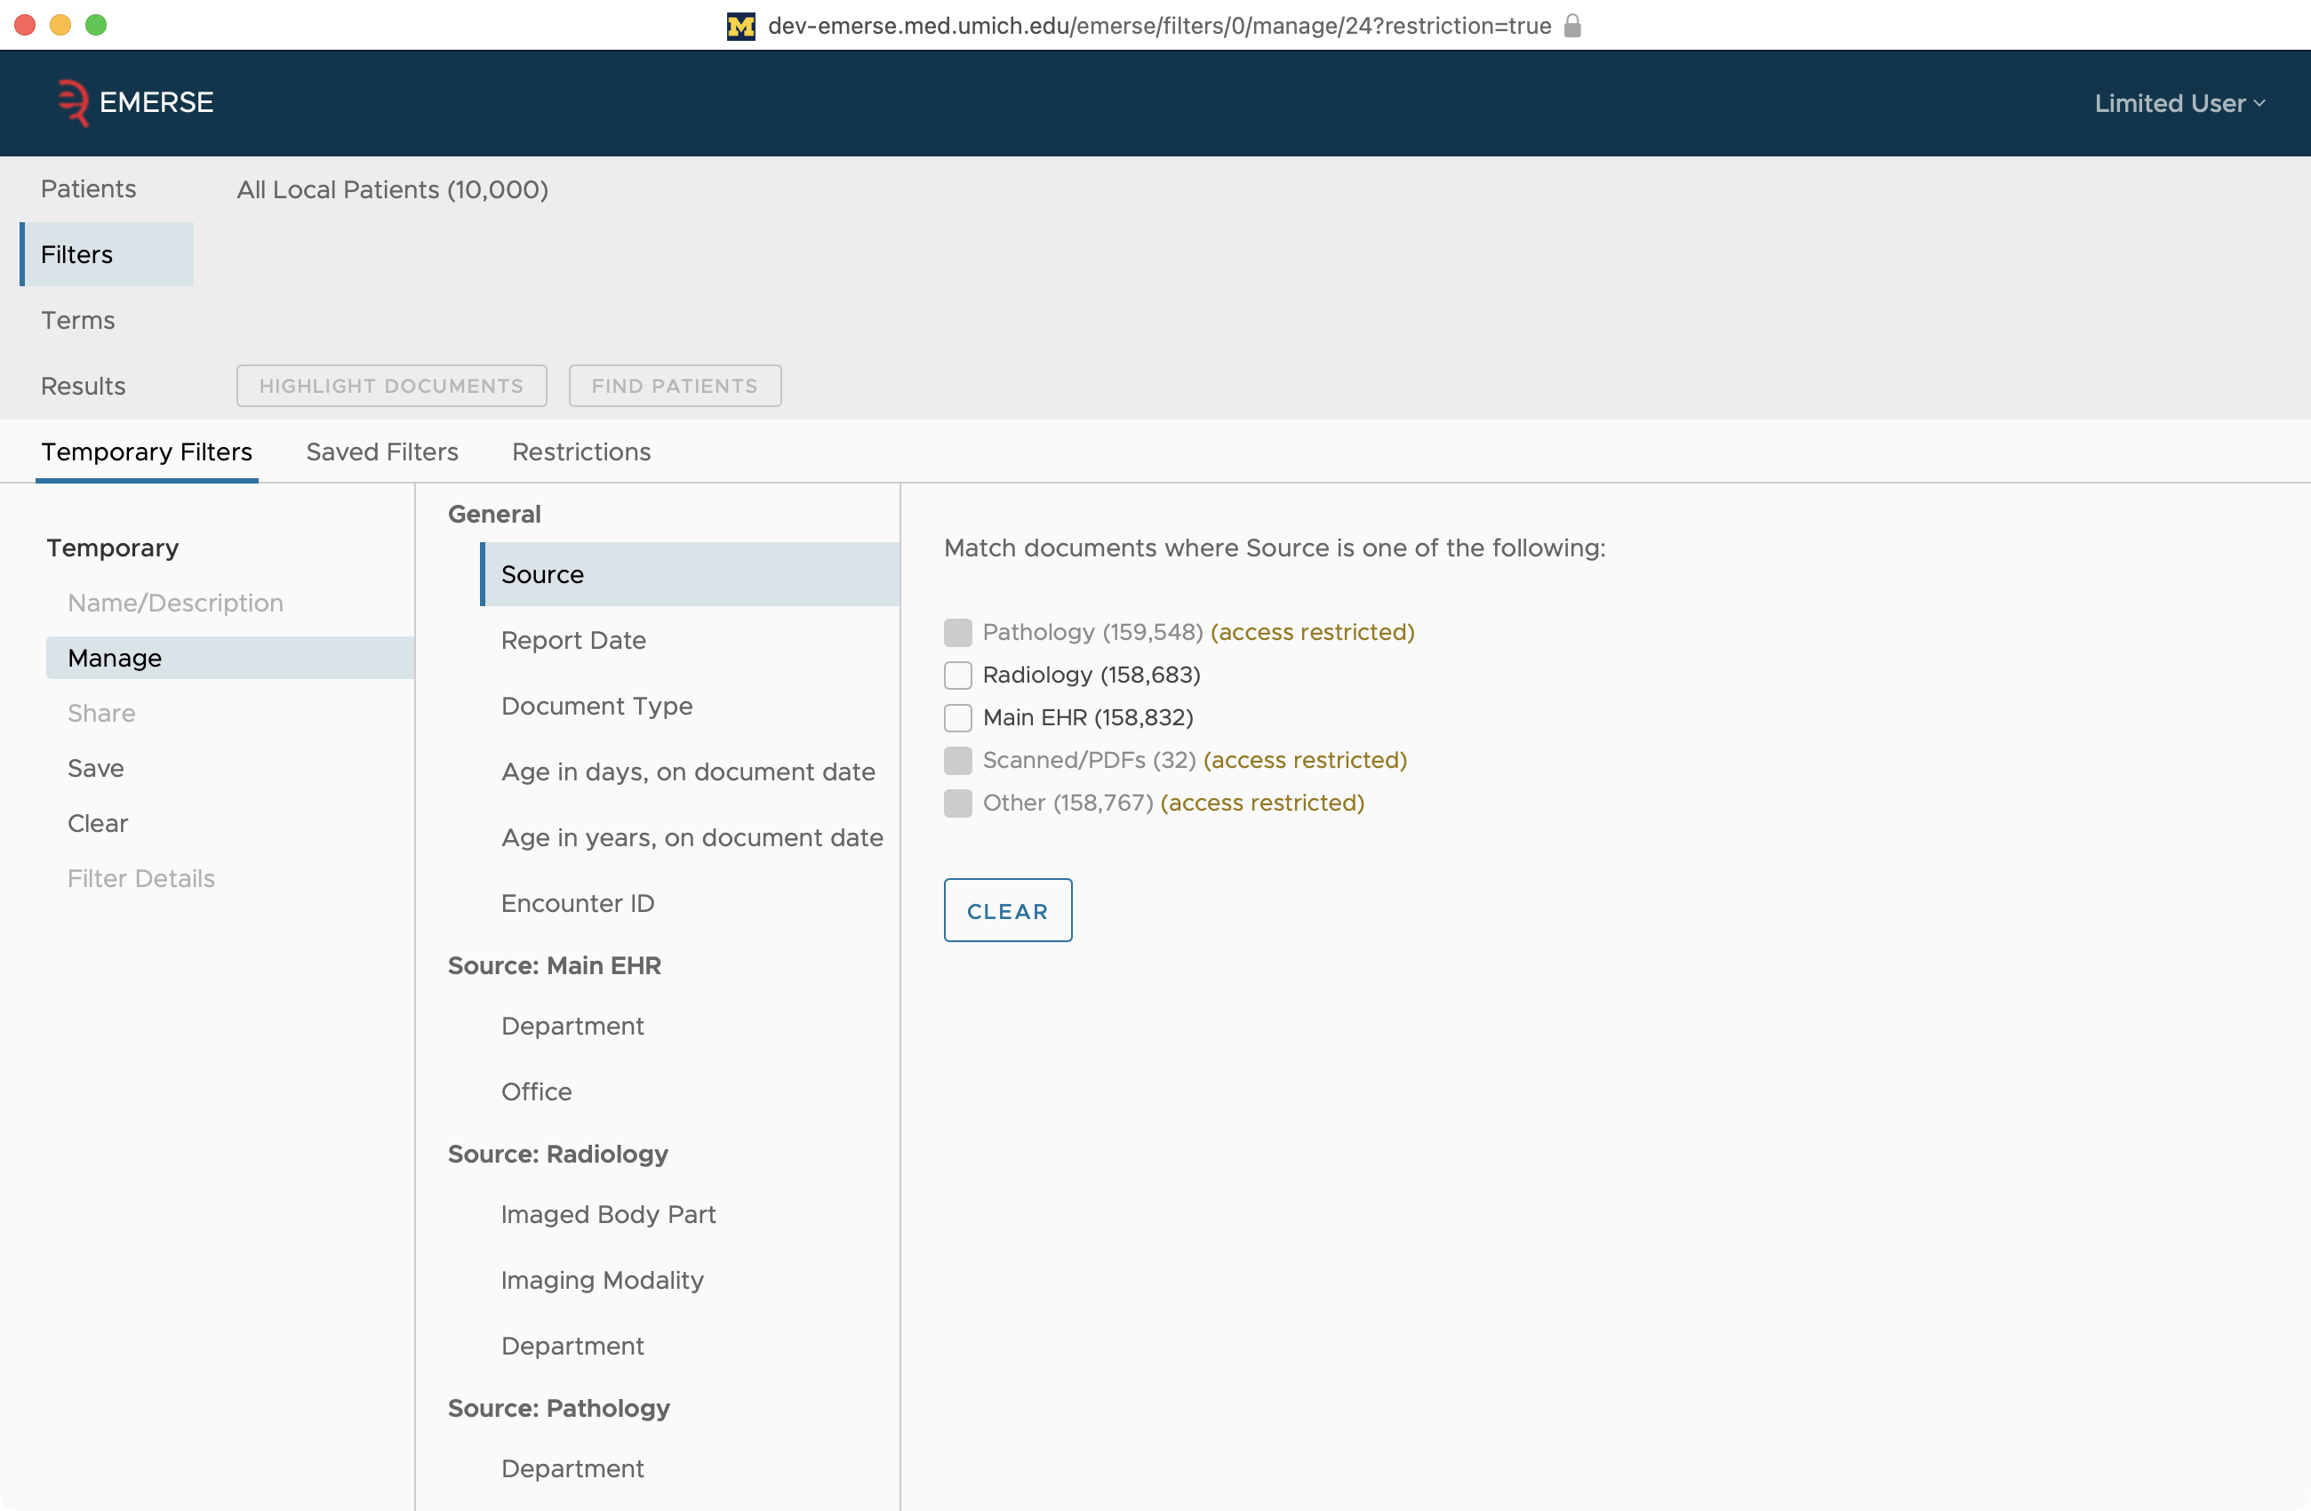The image size is (2311, 1511).
Task: Toggle the Scanned/PDFs source checkbox
Action: point(957,760)
